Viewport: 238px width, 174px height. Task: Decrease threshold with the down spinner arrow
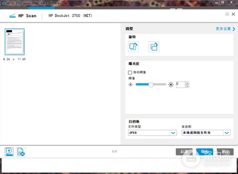pos(187,86)
